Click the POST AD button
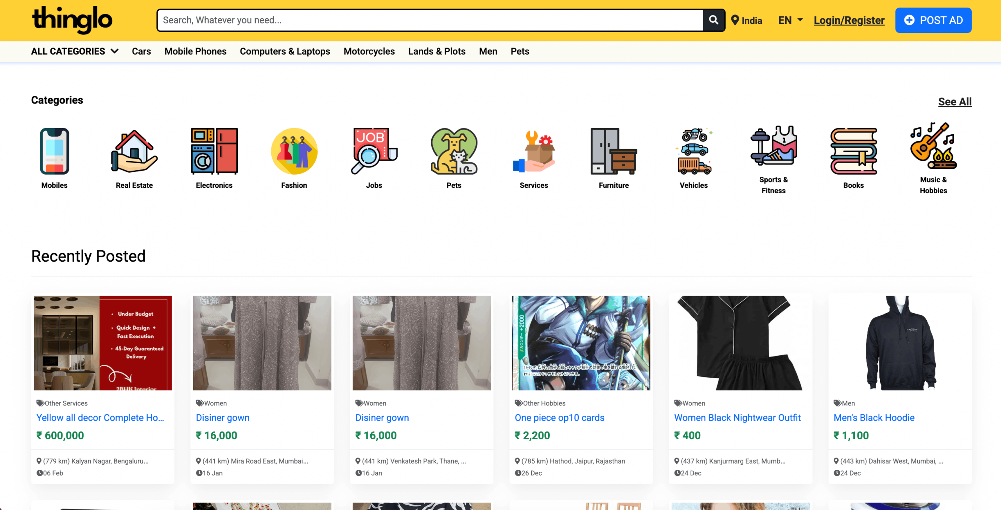Screen dimensions: 1001x510 click(933, 20)
